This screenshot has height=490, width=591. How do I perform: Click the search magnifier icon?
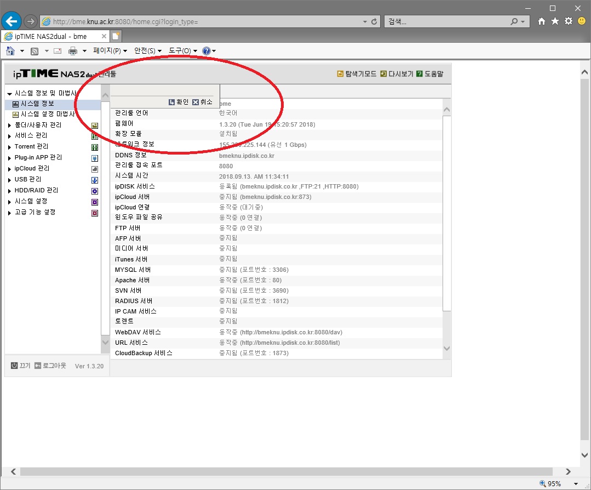(514, 21)
